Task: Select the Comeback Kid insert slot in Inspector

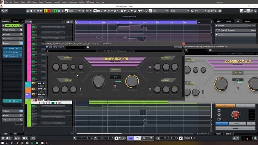Action: click(x=12, y=56)
